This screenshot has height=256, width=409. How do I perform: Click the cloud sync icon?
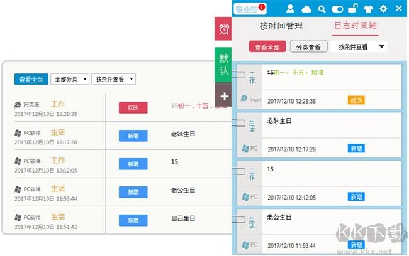pos(306,9)
